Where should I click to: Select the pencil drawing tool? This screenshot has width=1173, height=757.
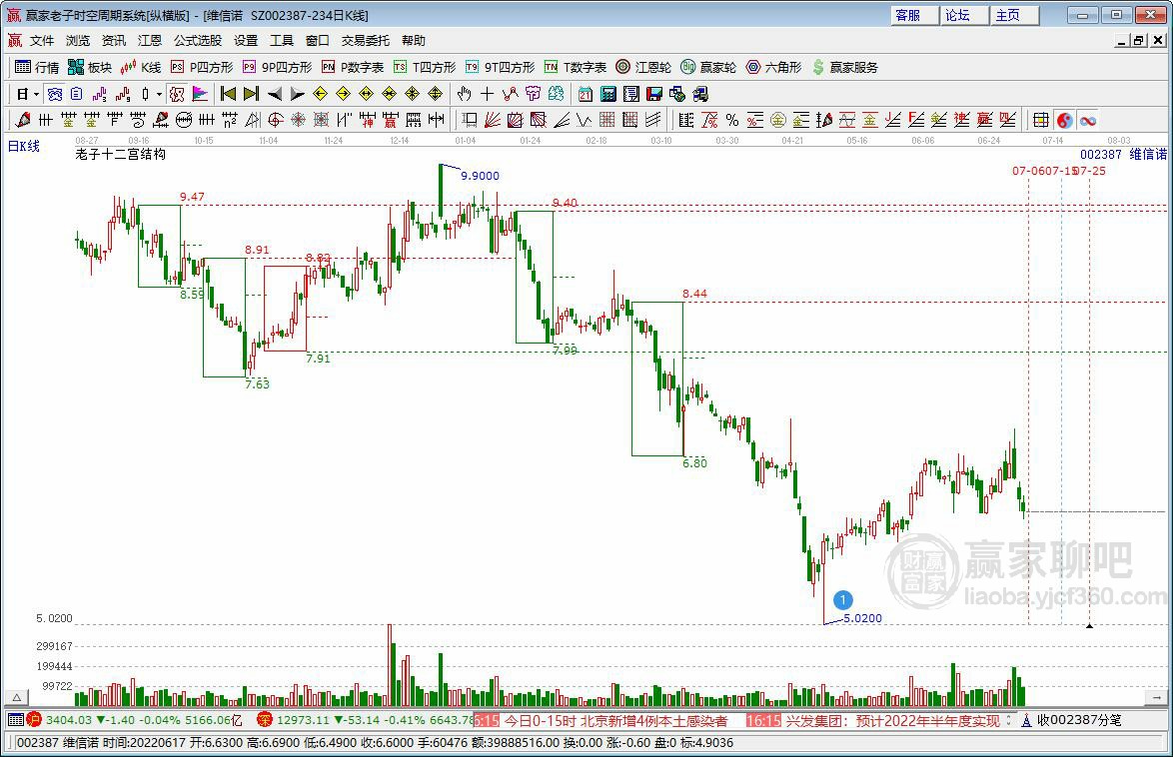click(x=23, y=120)
